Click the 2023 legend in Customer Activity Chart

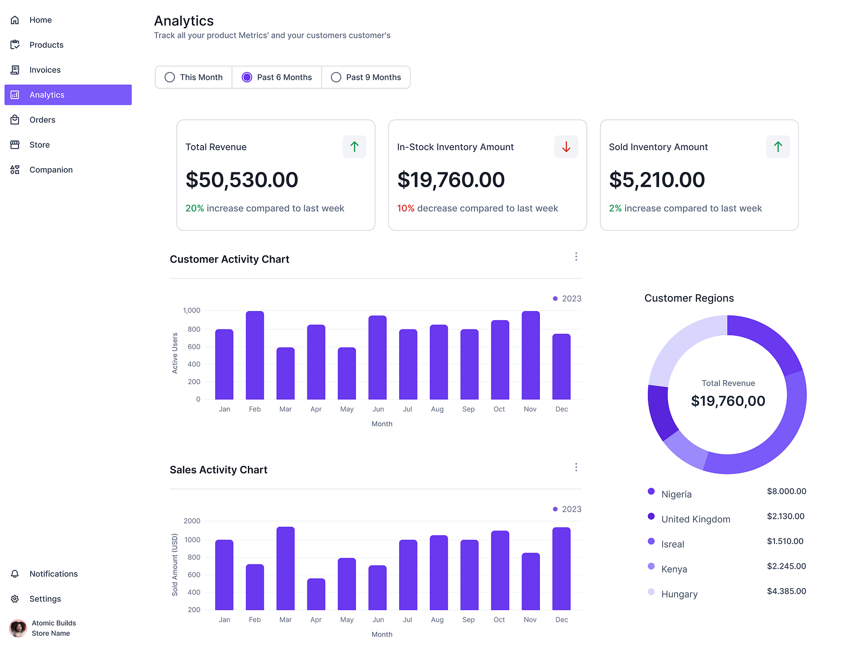[x=567, y=299]
